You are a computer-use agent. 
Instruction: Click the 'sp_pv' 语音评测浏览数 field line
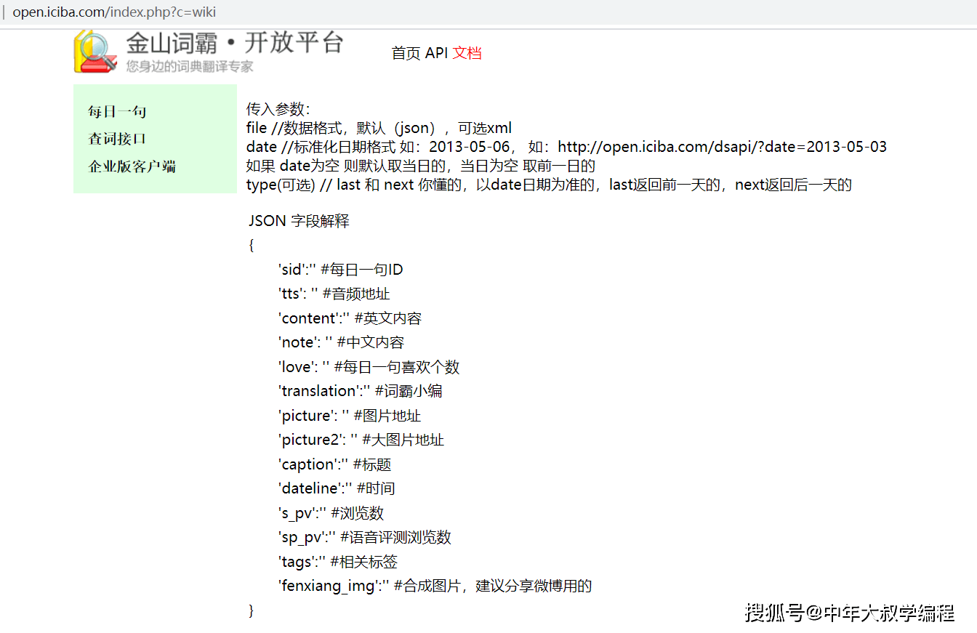(364, 537)
